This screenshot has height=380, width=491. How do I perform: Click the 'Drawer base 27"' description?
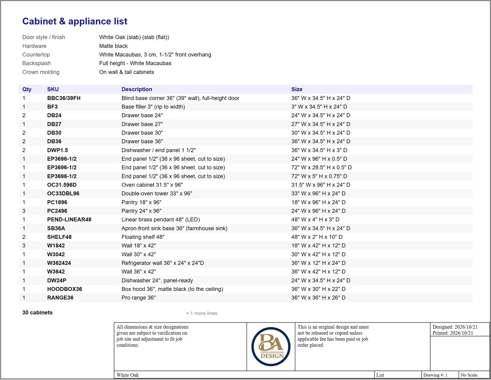142,124
